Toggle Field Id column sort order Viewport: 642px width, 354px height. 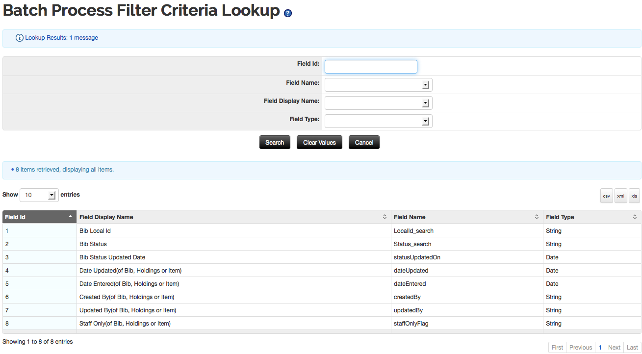coord(39,217)
